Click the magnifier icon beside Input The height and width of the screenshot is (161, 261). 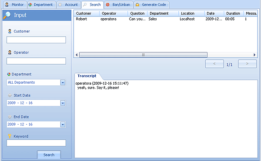7,15
